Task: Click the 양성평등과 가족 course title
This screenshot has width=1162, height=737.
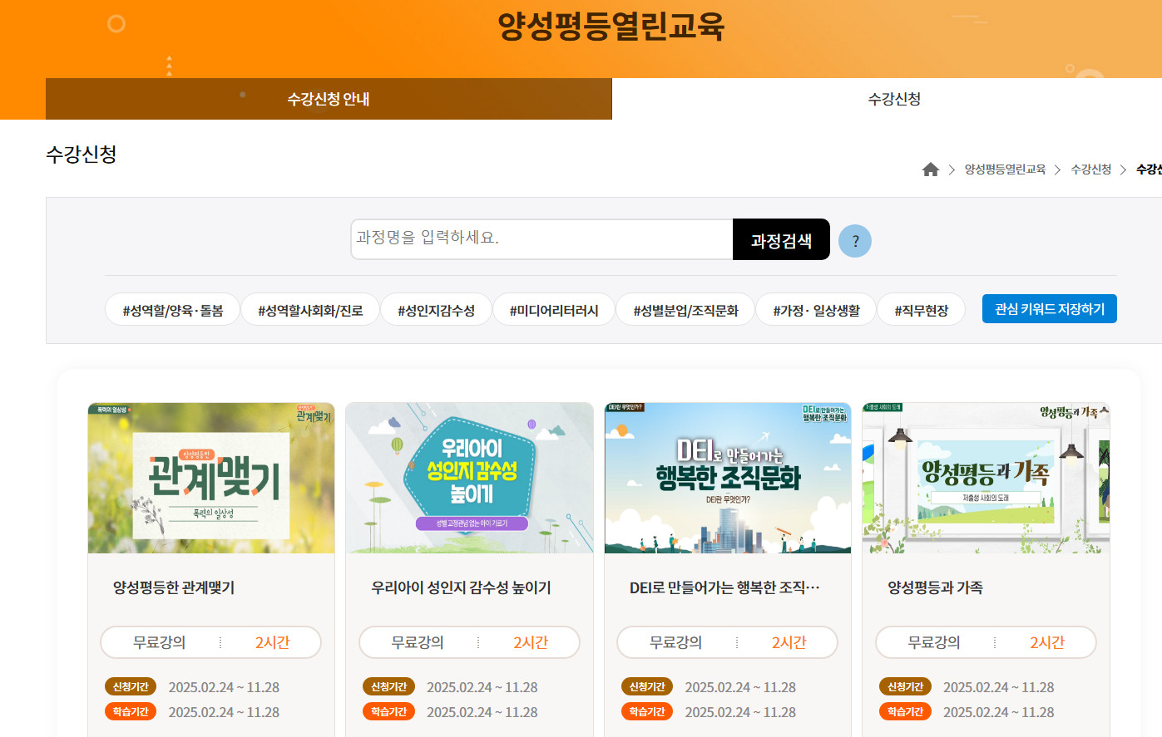Action: [x=935, y=587]
